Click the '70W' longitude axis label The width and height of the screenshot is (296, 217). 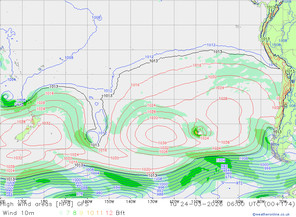(283, 202)
